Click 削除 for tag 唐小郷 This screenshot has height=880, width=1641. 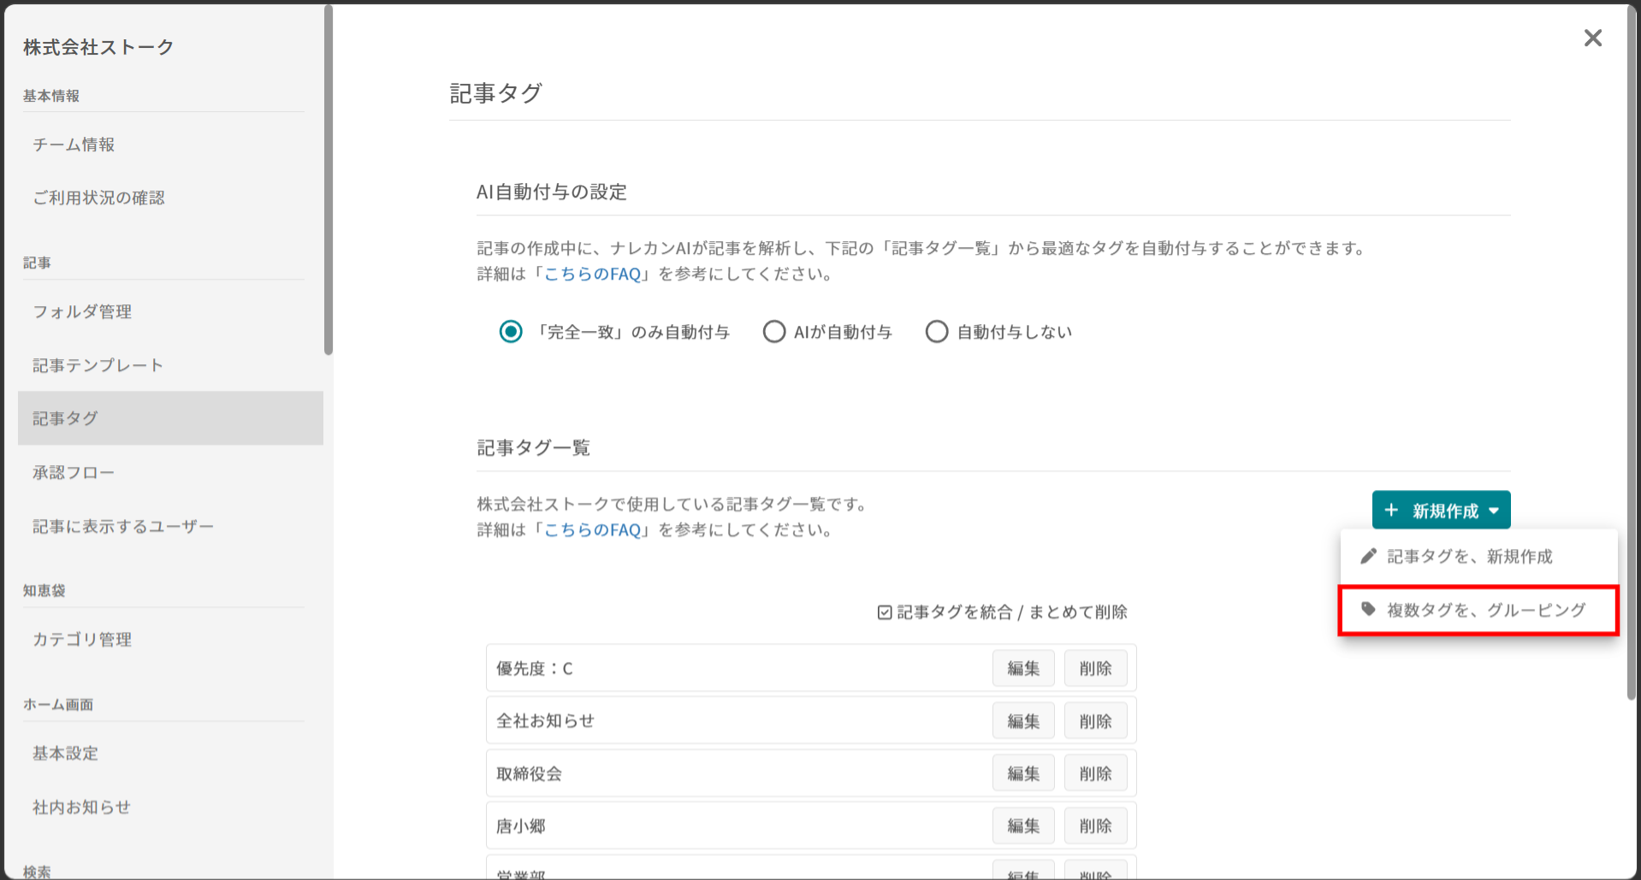pyautogui.click(x=1095, y=825)
